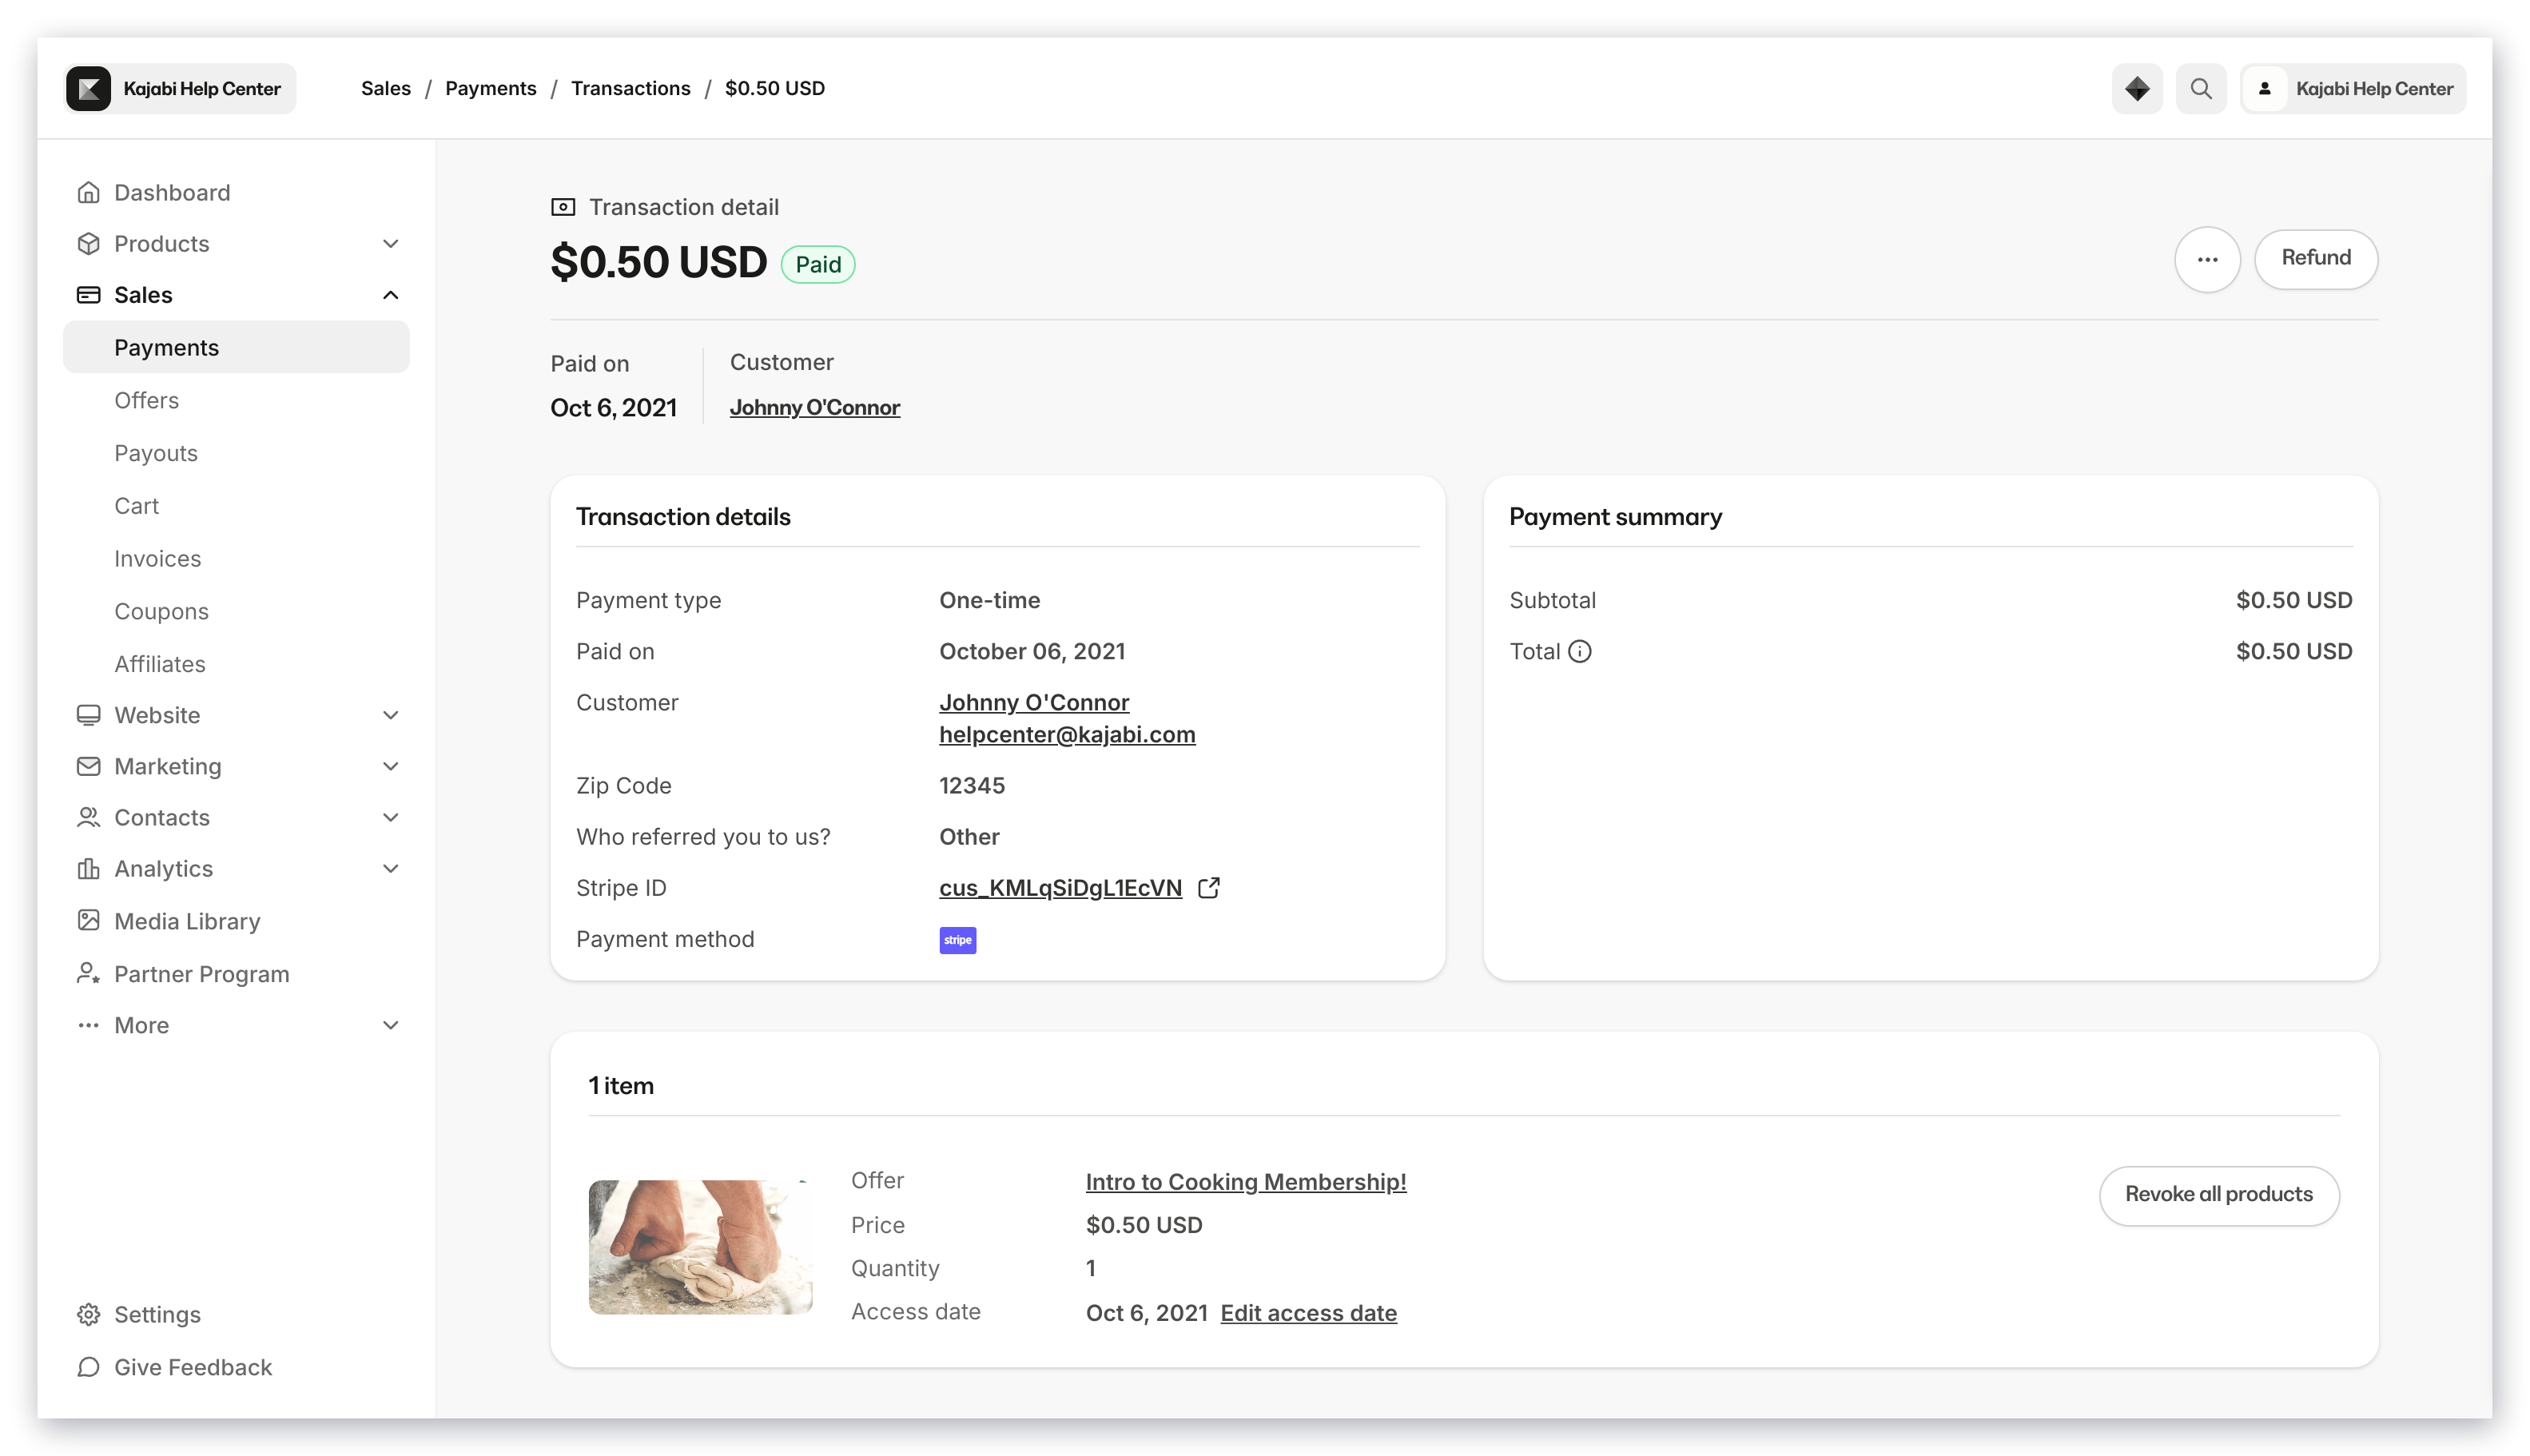Expand the Analytics section chevron
The width and height of the screenshot is (2530, 1456).
pos(390,868)
